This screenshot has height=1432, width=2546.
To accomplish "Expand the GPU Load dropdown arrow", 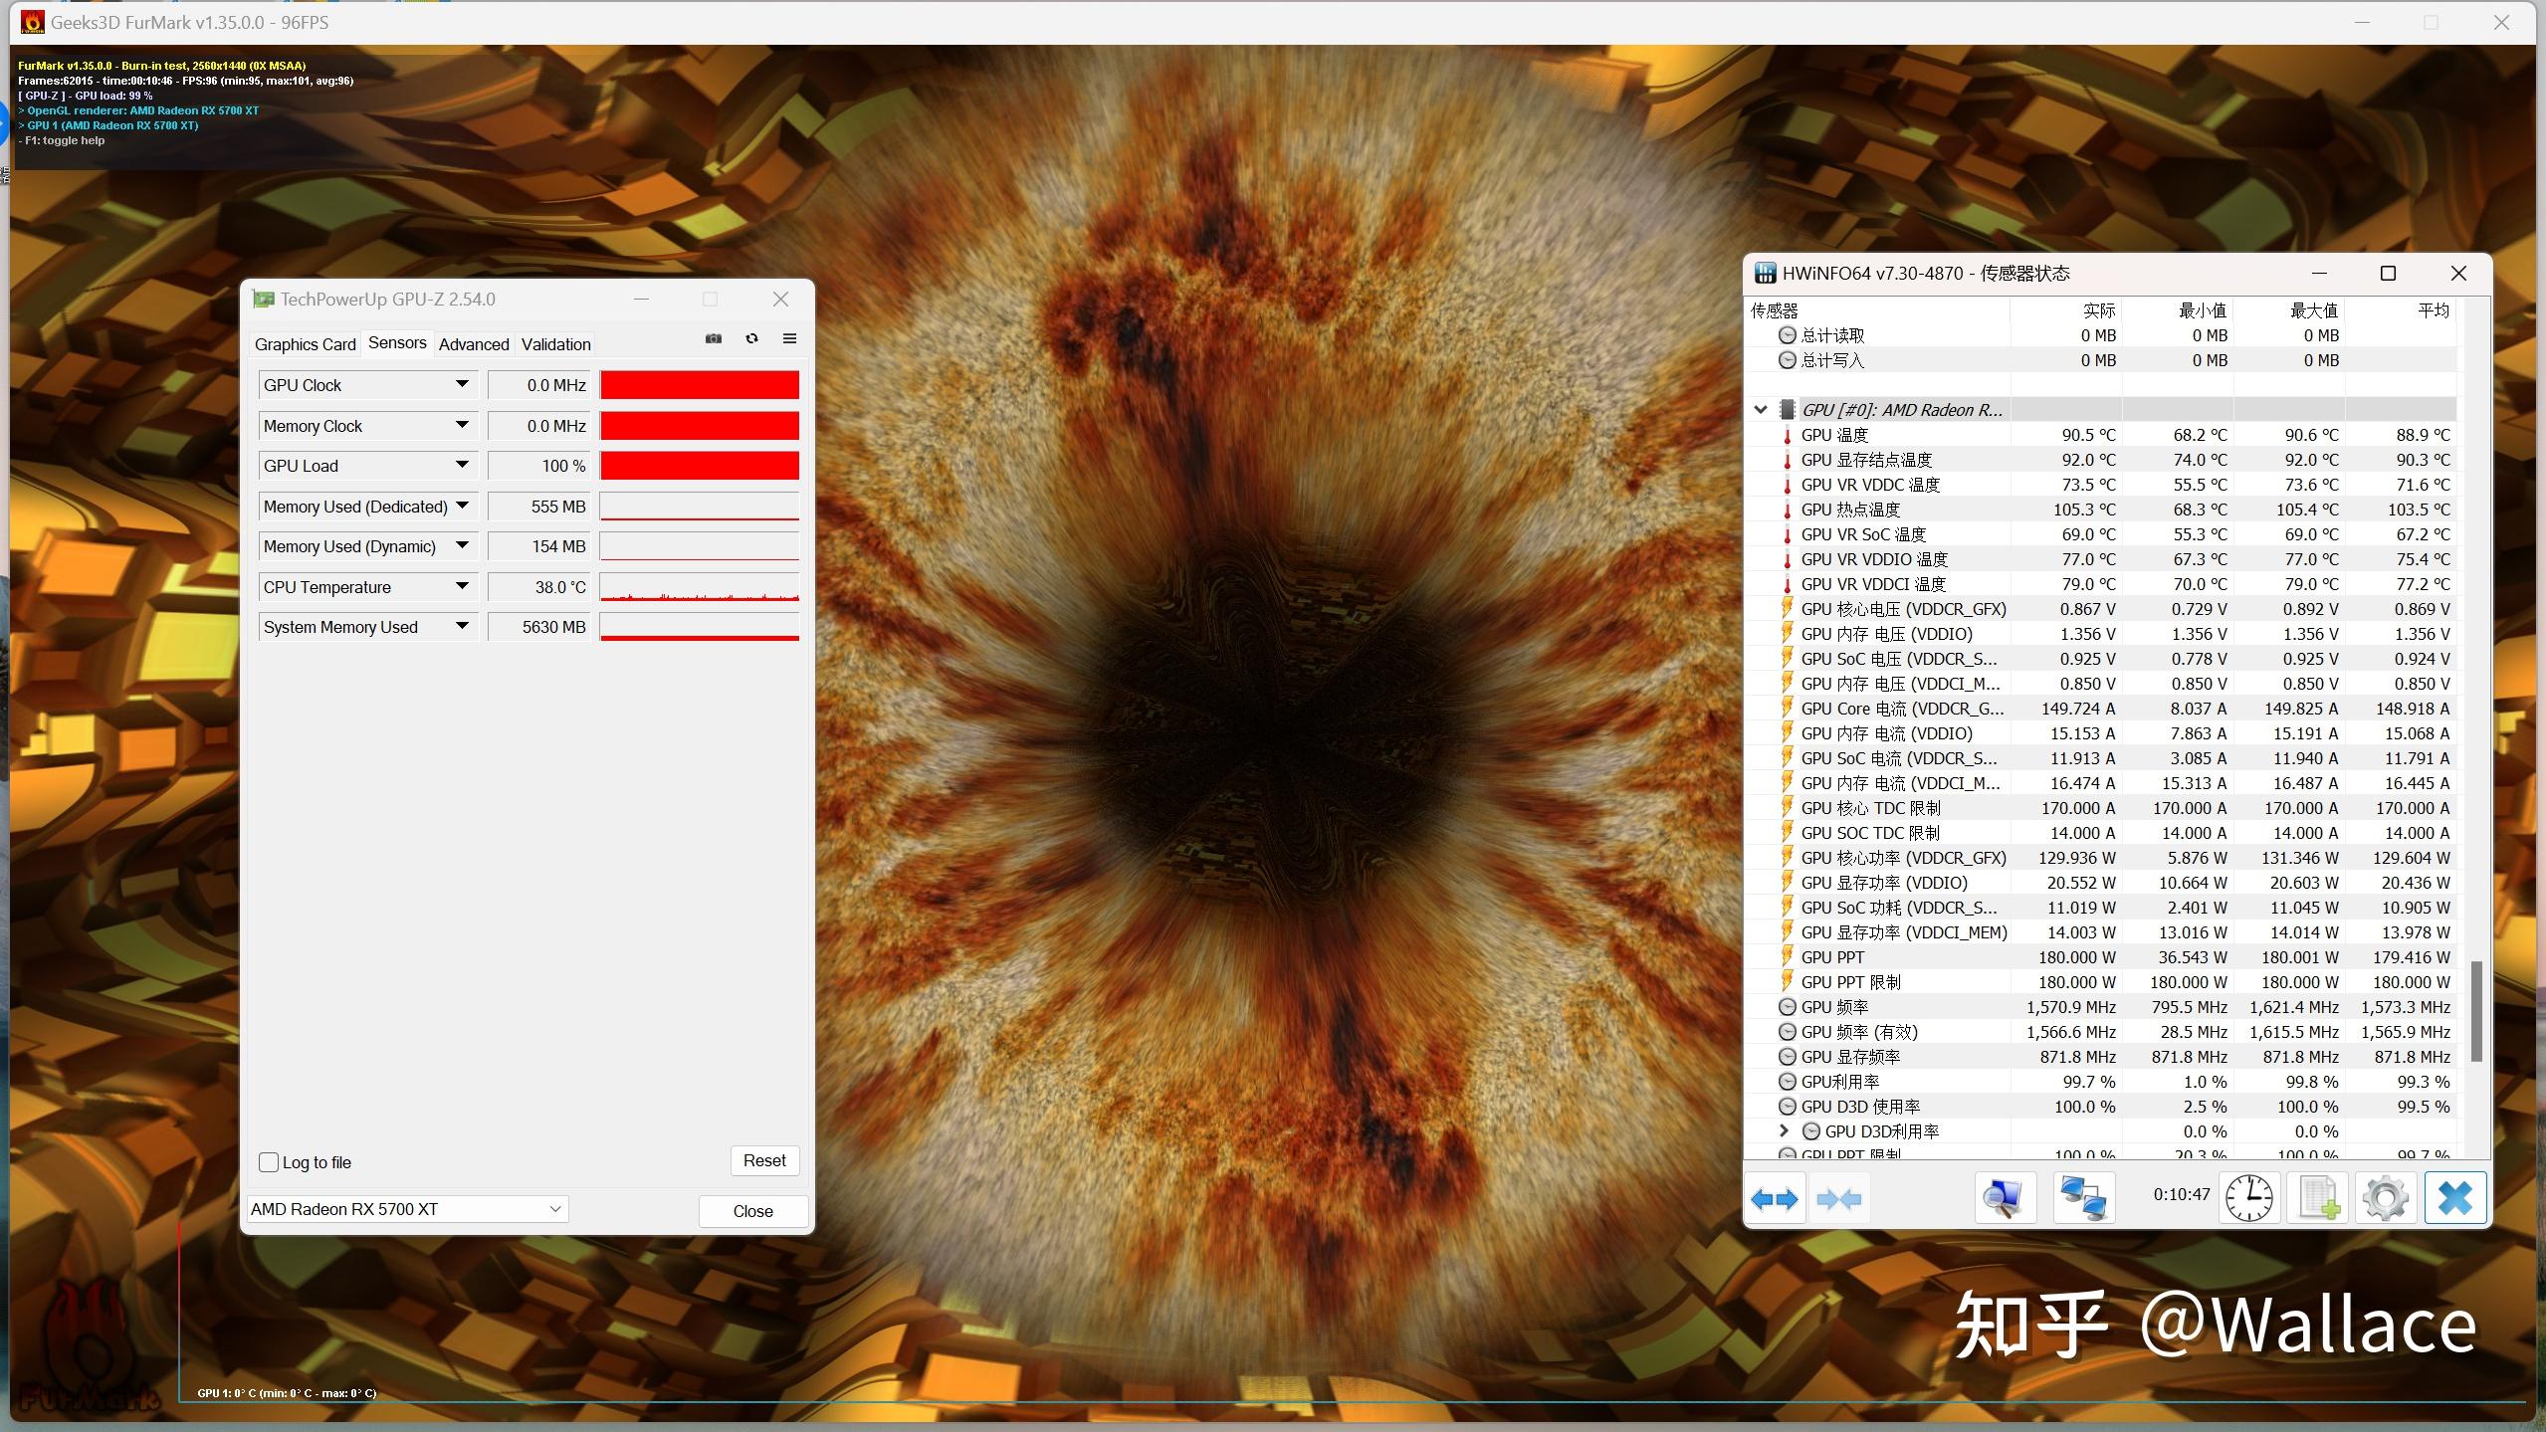I will [460, 465].
